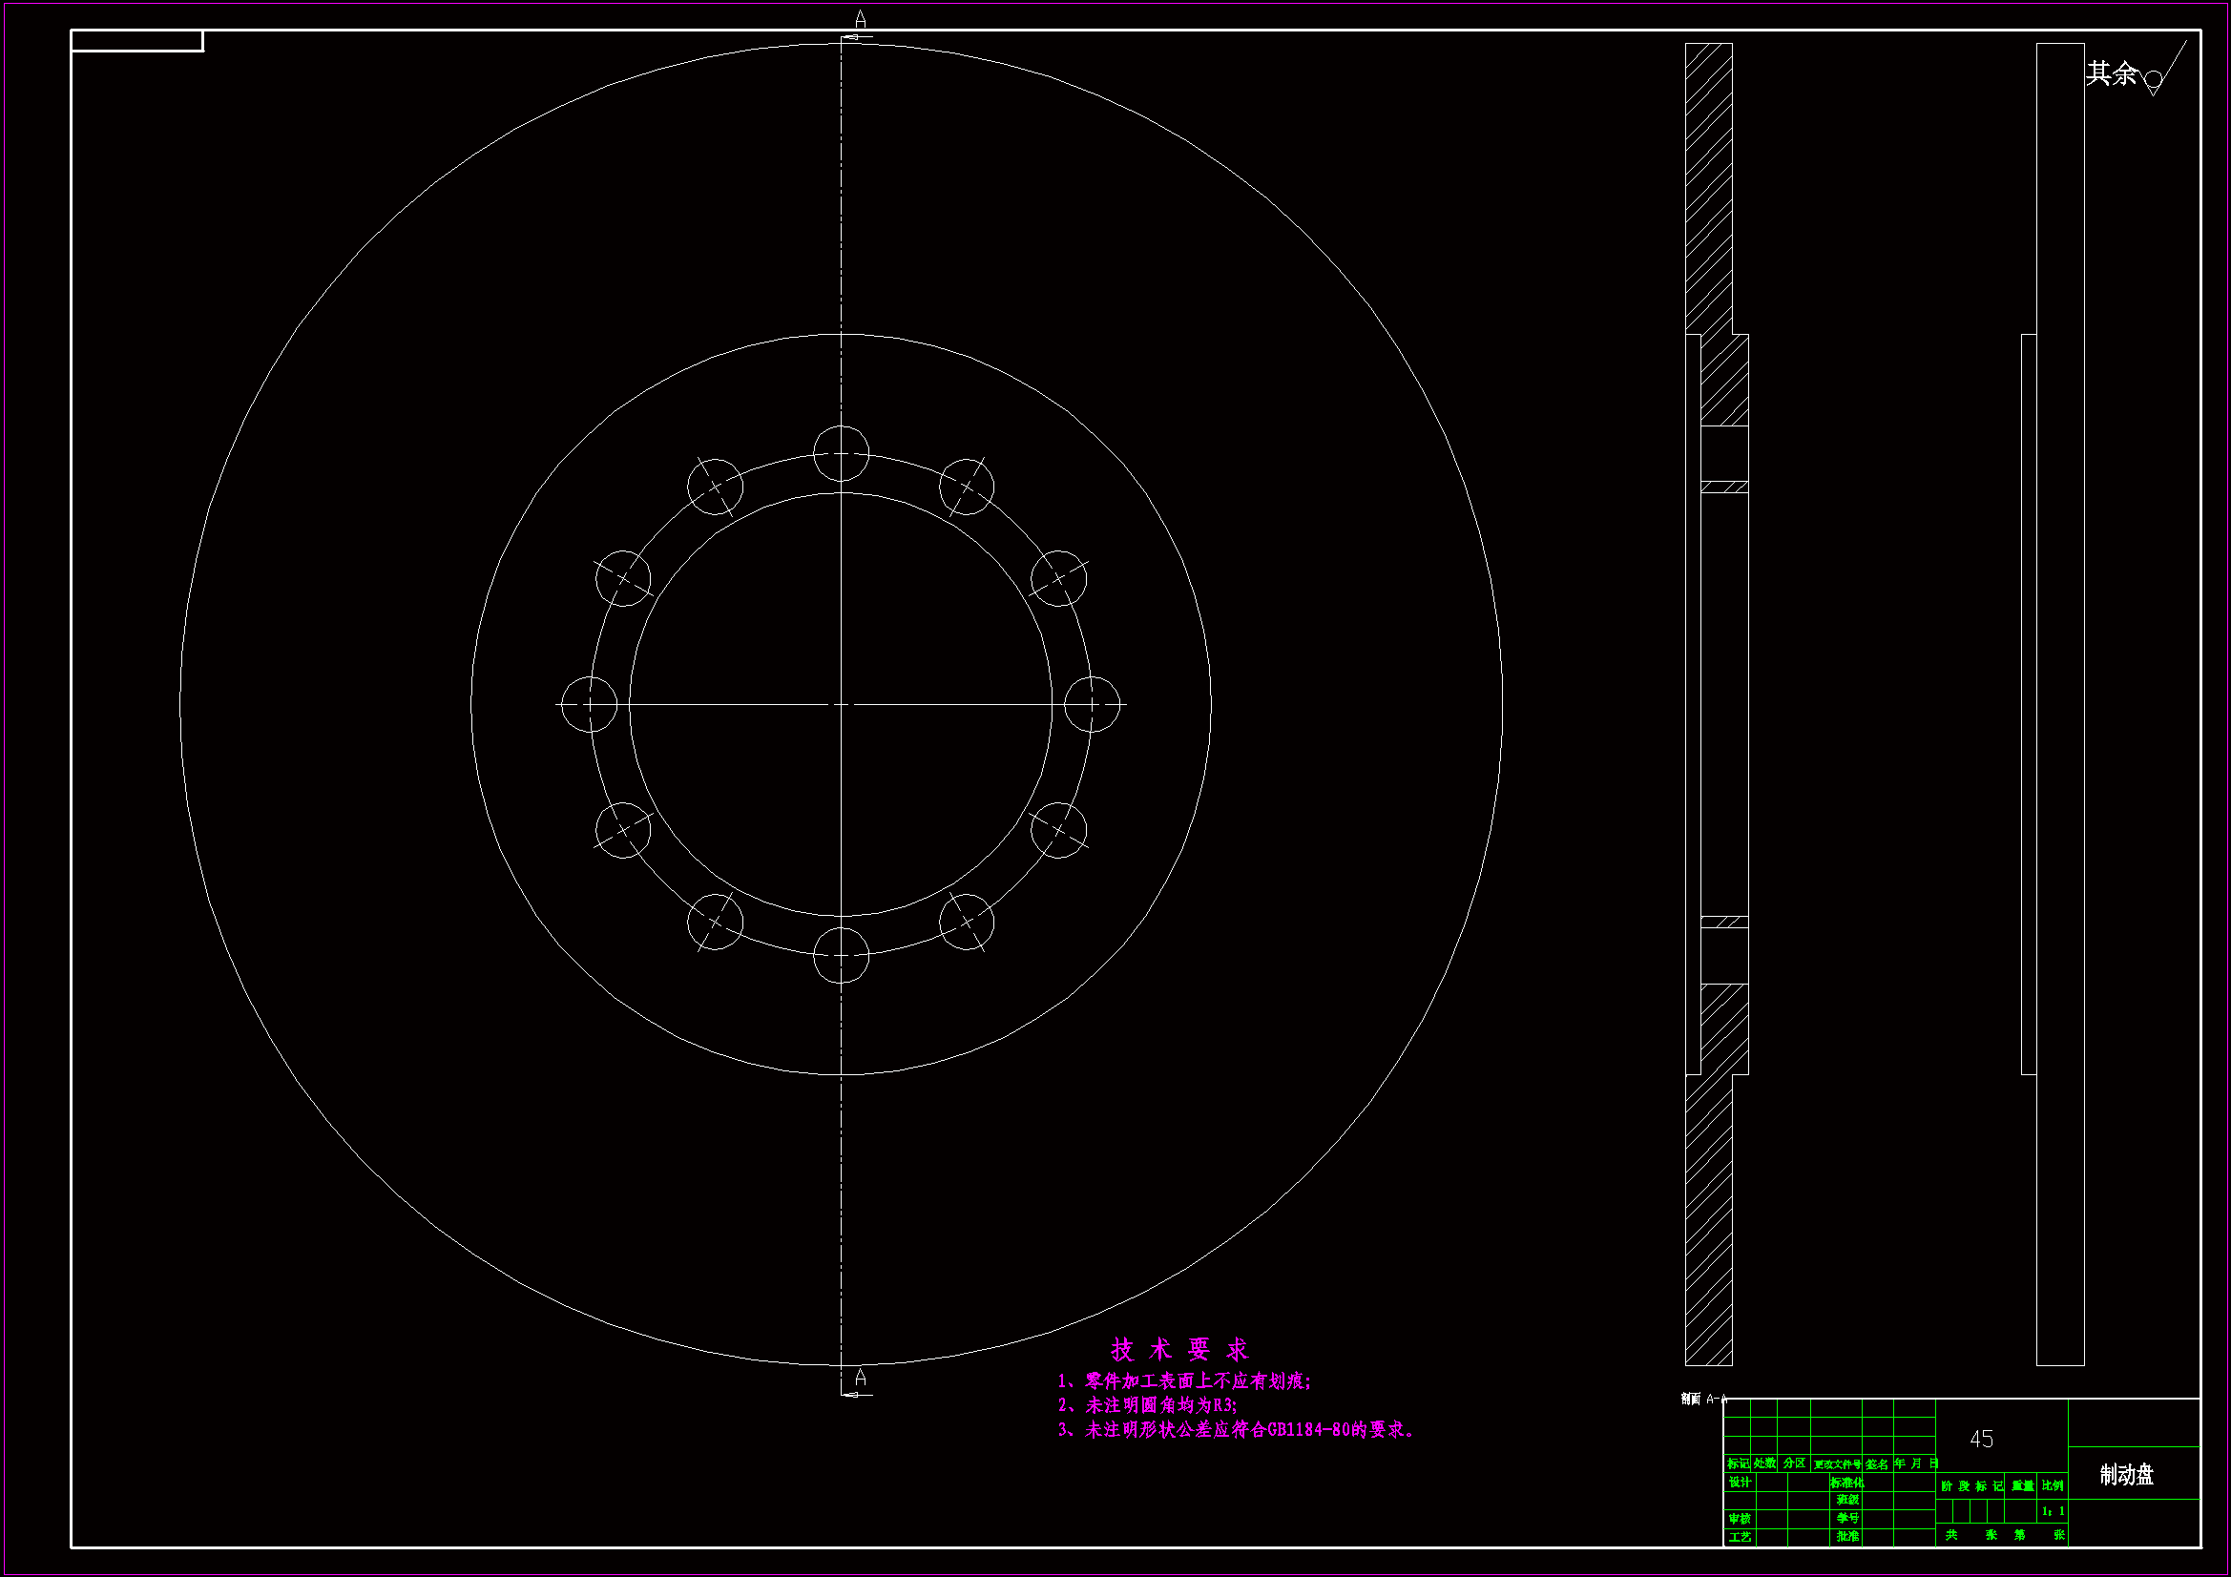Click the 审核 label in the title block

1740,1519
